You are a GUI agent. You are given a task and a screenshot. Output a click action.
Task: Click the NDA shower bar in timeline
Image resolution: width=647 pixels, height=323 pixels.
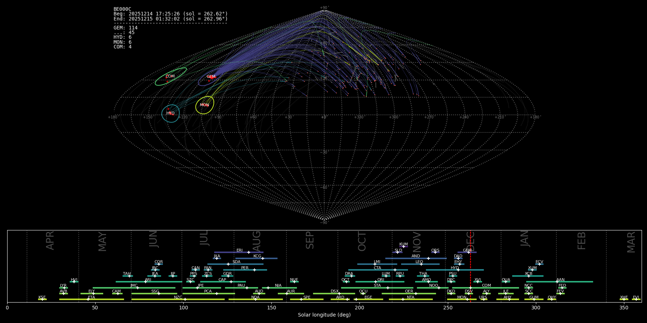coord(256,299)
